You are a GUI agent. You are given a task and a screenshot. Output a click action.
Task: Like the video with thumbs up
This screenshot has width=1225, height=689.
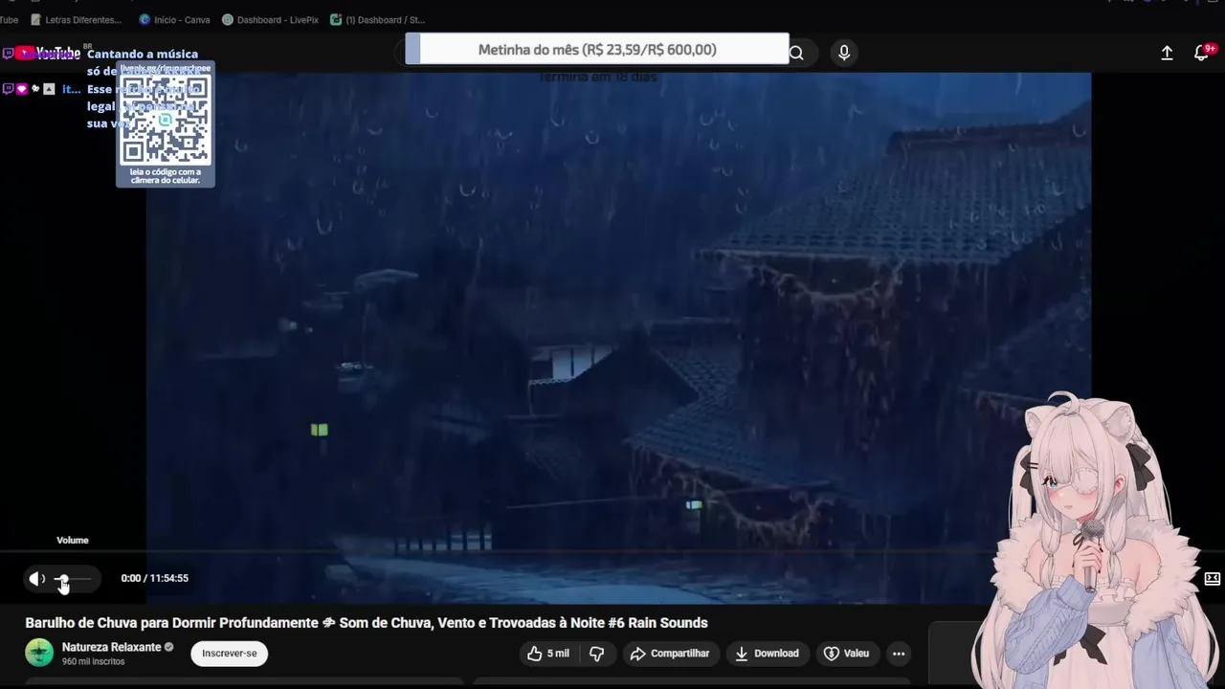coord(547,654)
